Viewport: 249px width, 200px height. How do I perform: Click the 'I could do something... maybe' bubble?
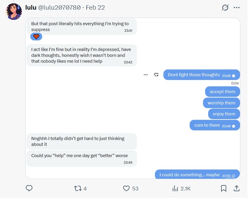[x=190, y=175]
